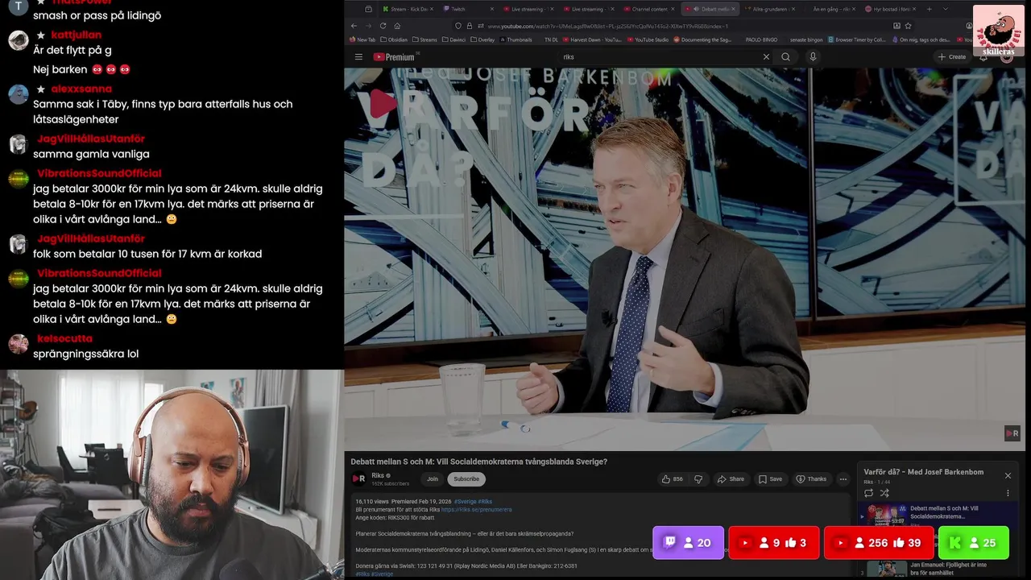
Task: Click the #Sverige hashtag above the description
Action: pyautogui.click(x=466, y=501)
